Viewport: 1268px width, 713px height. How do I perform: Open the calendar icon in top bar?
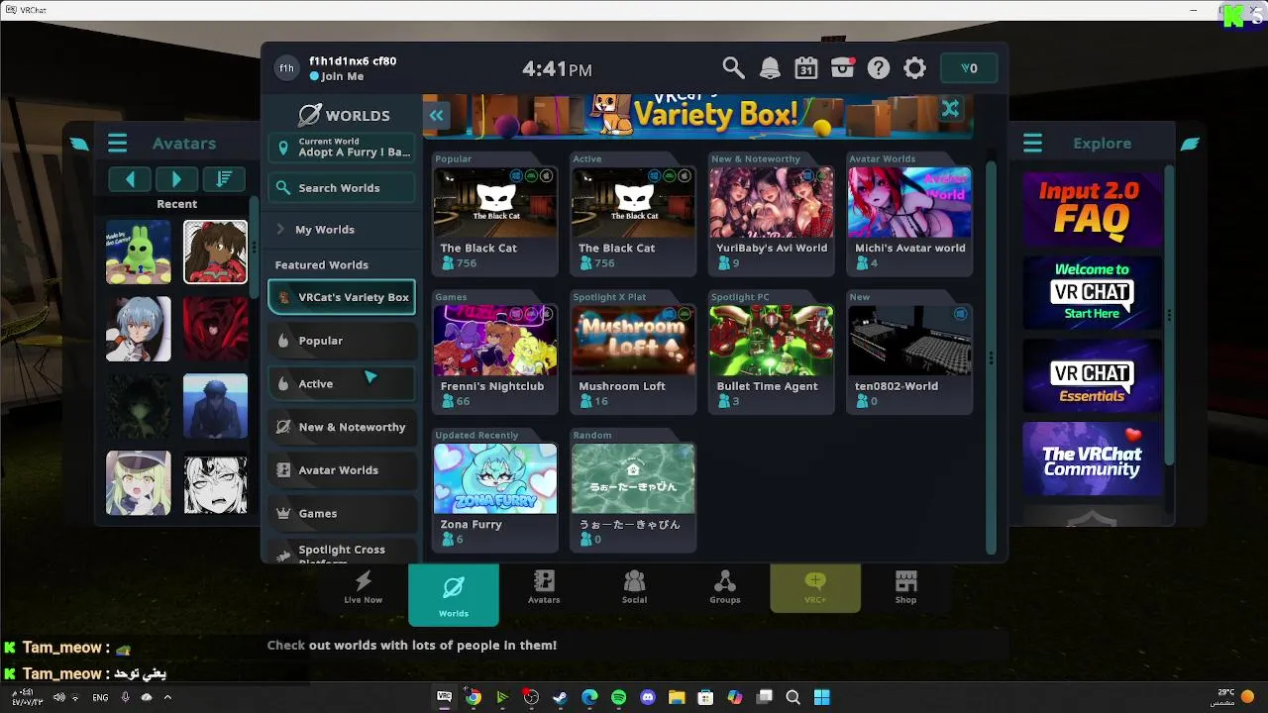806,68
